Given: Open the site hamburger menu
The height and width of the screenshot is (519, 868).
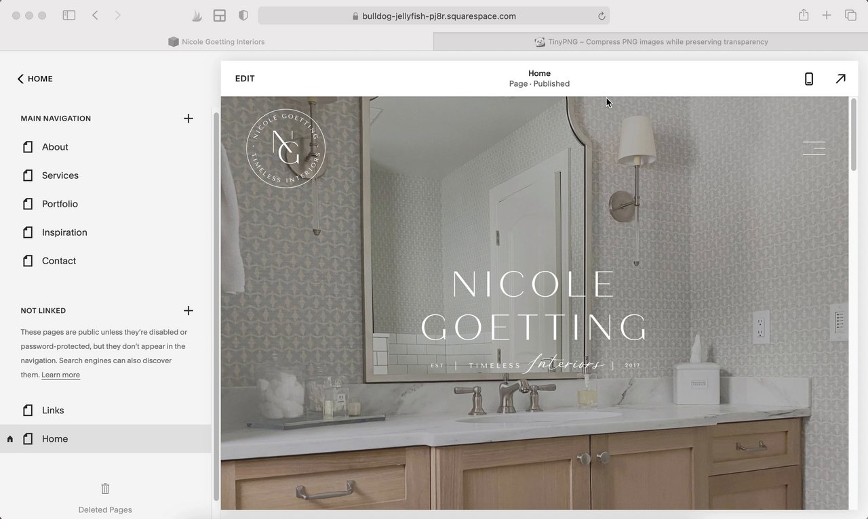Looking at the screenshot, I should [814, 148].
